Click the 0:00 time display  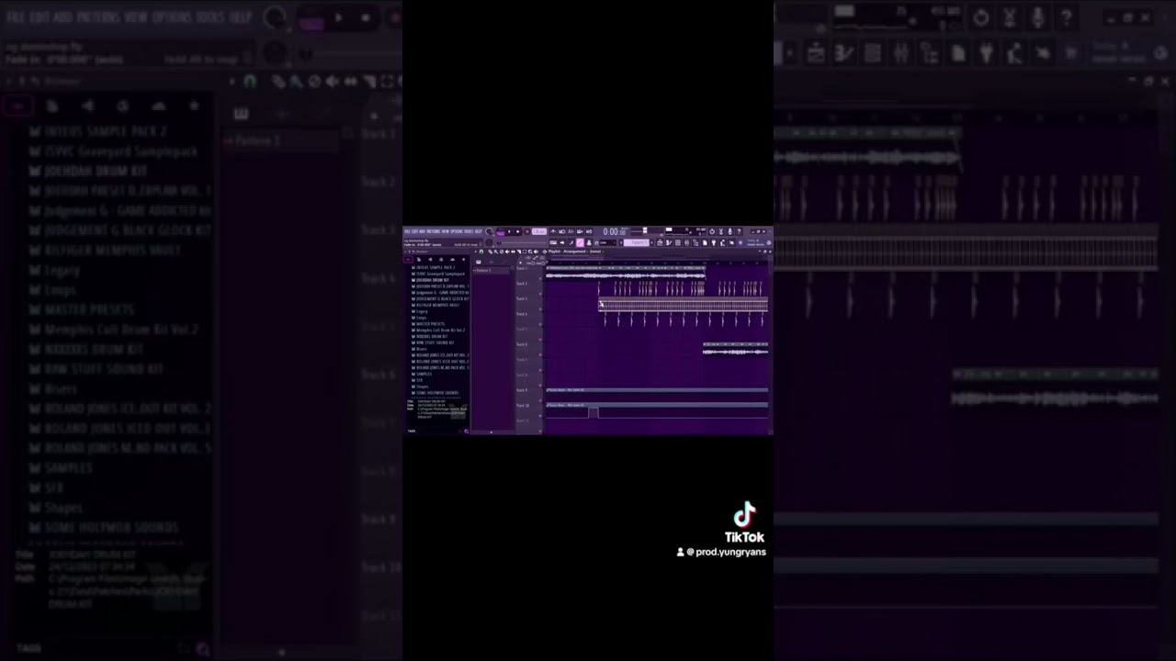[616, 231]
